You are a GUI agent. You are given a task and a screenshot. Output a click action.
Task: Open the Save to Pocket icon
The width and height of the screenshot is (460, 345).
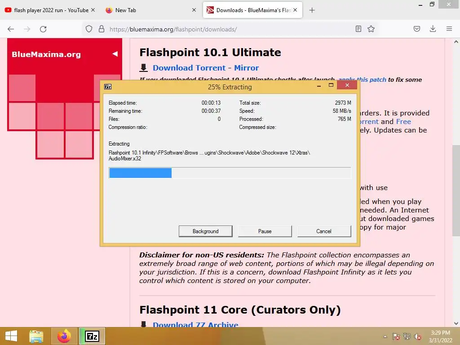(417, 29)
